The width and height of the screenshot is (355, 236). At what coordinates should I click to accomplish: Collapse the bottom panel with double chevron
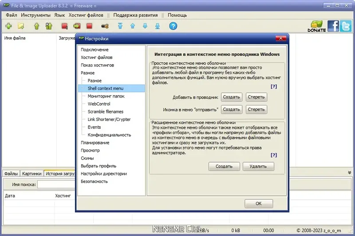350,173
